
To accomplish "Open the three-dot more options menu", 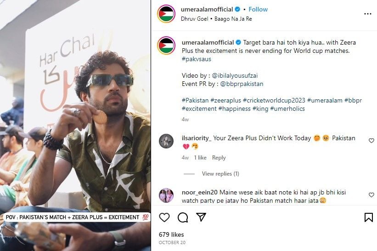I will point(368,14).
